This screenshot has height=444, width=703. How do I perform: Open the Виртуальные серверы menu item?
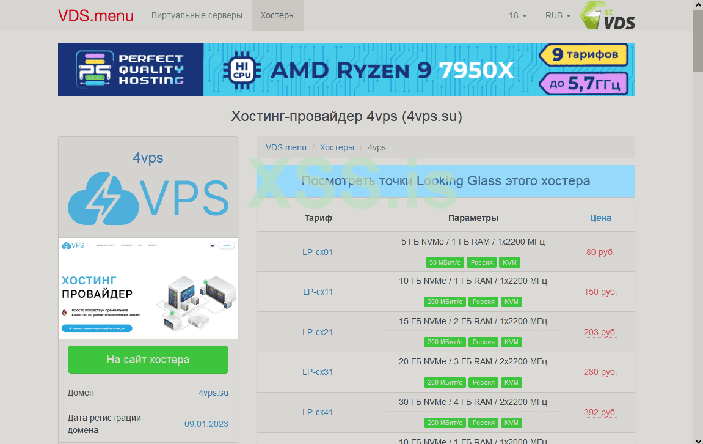(197, 15)
